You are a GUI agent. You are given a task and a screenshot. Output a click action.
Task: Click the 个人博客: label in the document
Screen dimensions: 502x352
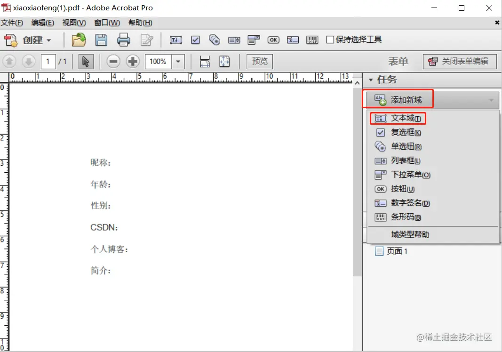[x=109, y=249]
